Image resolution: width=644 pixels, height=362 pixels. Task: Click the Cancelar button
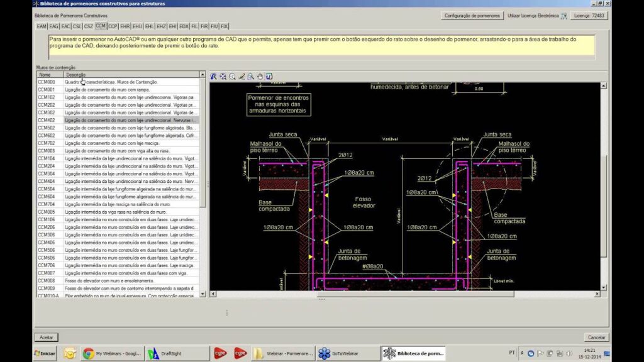(596, 337)
